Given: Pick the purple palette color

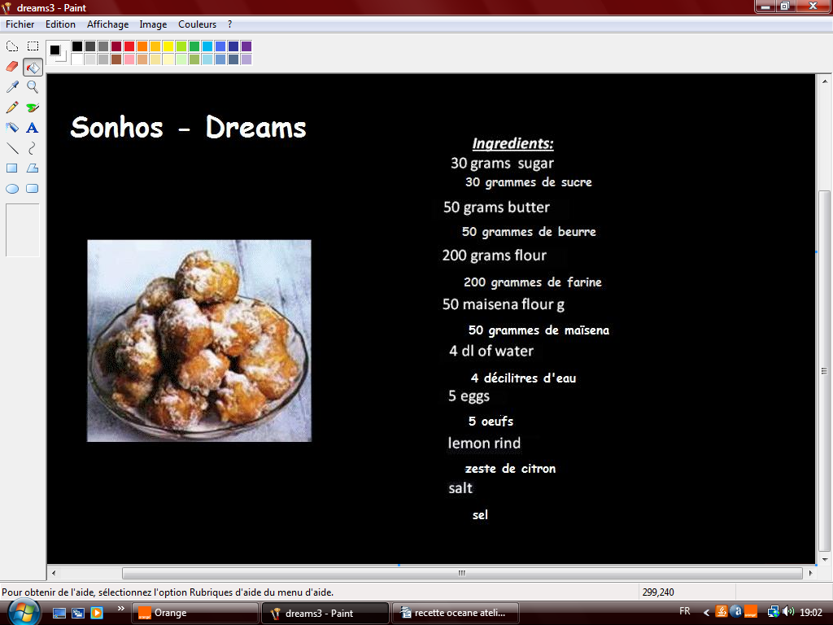Looking at the screenshot, I should click(246, 46).
